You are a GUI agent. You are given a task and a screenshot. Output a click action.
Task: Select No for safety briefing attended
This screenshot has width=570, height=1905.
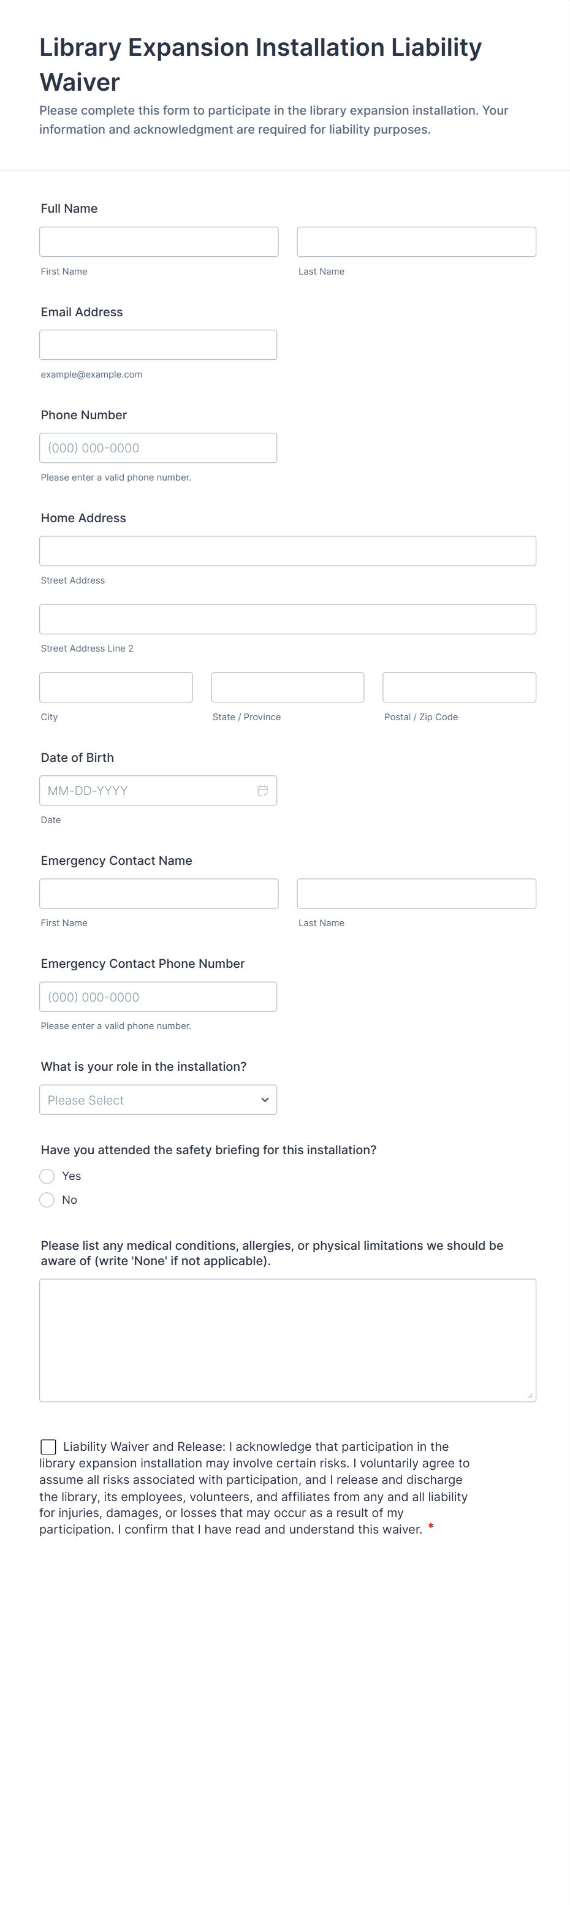pos(47,1200)
